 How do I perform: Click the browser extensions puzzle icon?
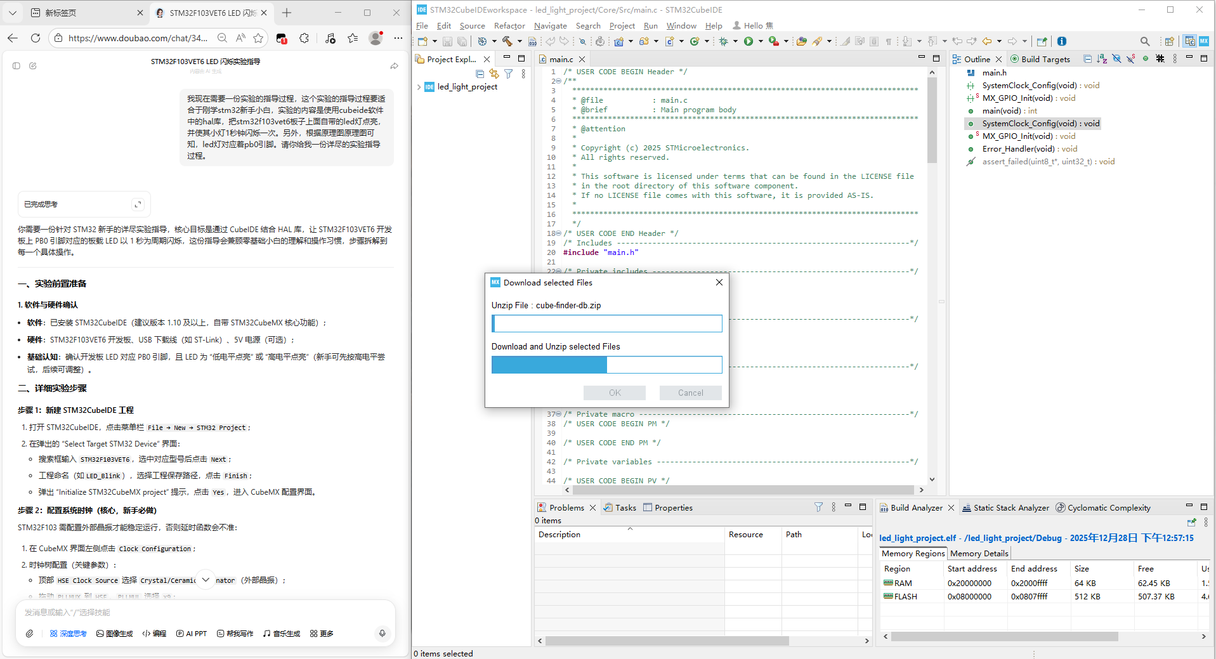304,38
